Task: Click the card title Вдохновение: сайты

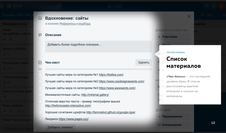Action: [x=67, y=18]
